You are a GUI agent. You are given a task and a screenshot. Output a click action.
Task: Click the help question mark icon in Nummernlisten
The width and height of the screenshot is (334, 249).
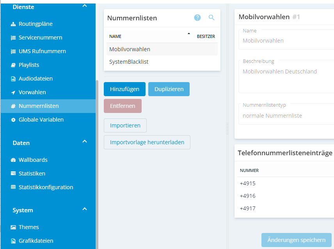click(197, 18)
